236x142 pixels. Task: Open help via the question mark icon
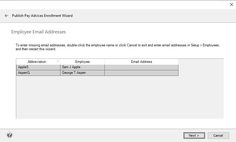tap(9, 135)
